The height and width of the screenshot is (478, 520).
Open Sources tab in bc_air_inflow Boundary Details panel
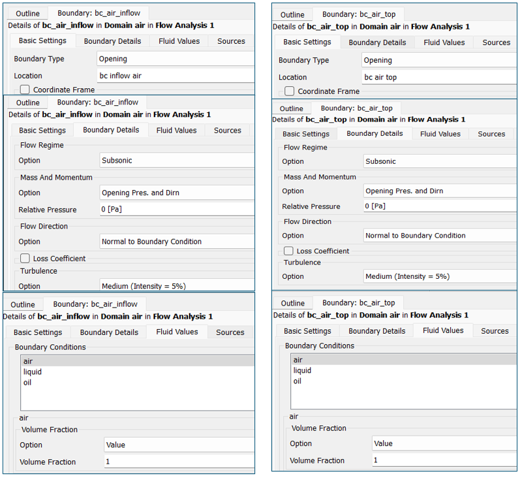pyautogui.click(x=228, y=131)
